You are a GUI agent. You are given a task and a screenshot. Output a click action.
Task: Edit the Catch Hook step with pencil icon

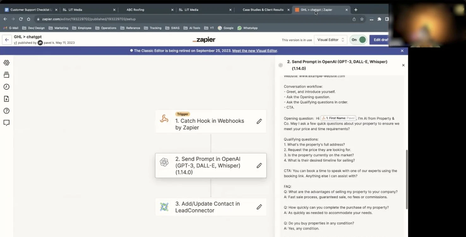pos(259,121)
